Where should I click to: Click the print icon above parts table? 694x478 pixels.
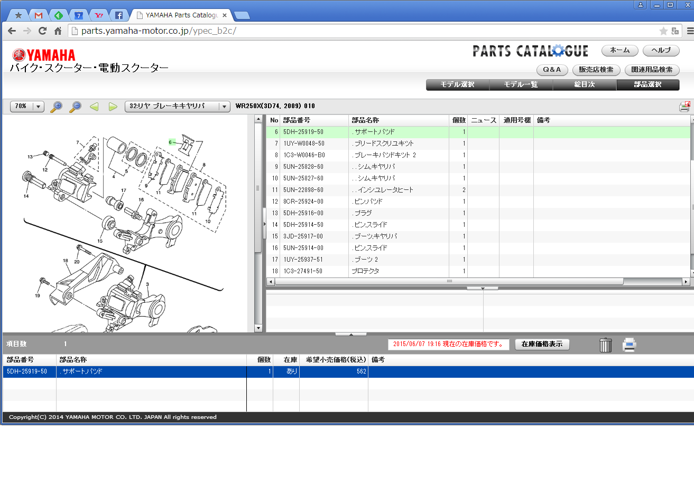pyautogui.click(x=684, y=107)
